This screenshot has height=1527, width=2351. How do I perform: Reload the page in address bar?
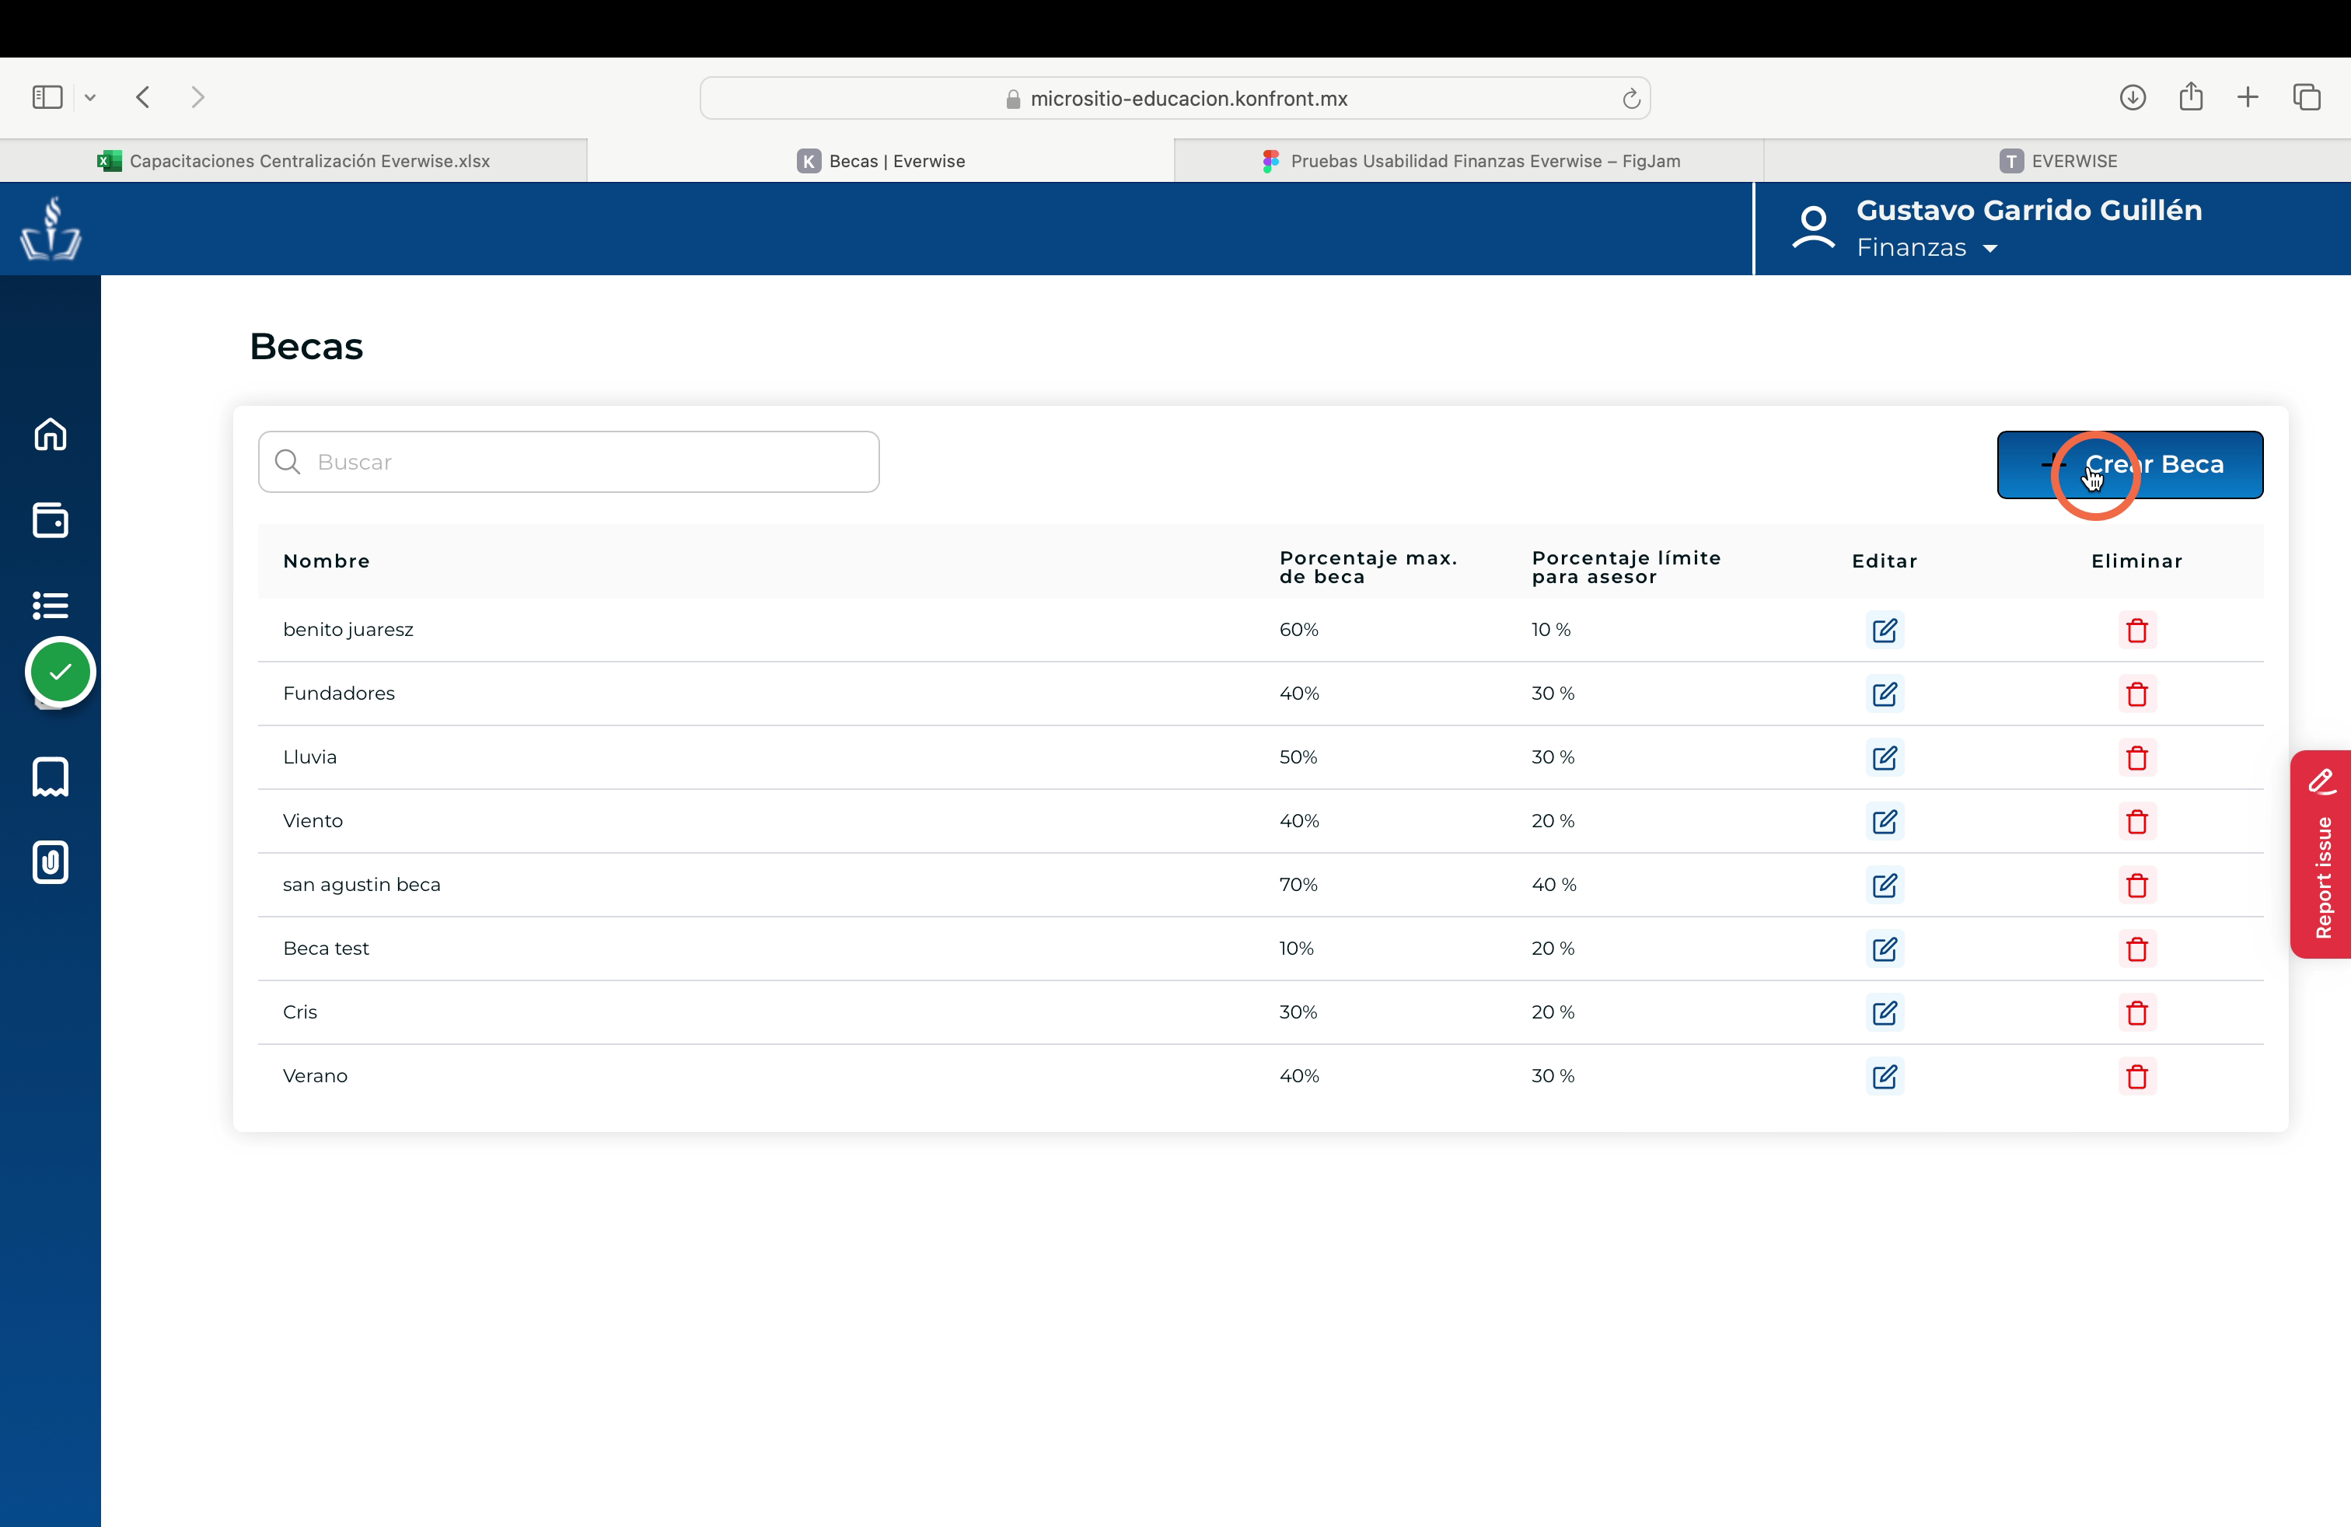1631,99
